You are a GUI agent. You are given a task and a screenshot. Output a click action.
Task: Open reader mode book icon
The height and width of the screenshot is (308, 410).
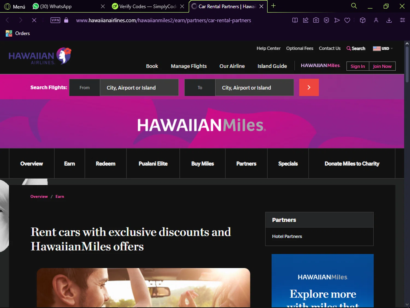tap(295, 20)
